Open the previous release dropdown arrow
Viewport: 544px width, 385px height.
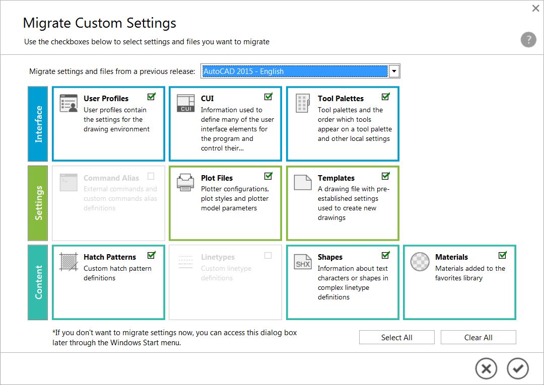click(394, 71)
